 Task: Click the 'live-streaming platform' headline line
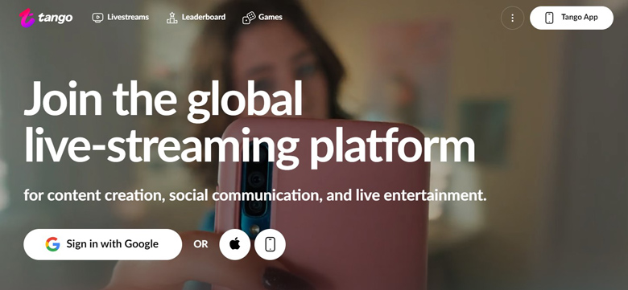[x=249, y=145]
